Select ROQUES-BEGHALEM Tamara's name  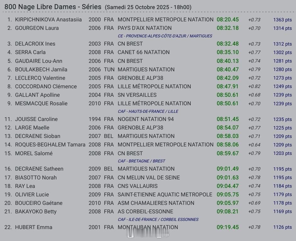50,145
